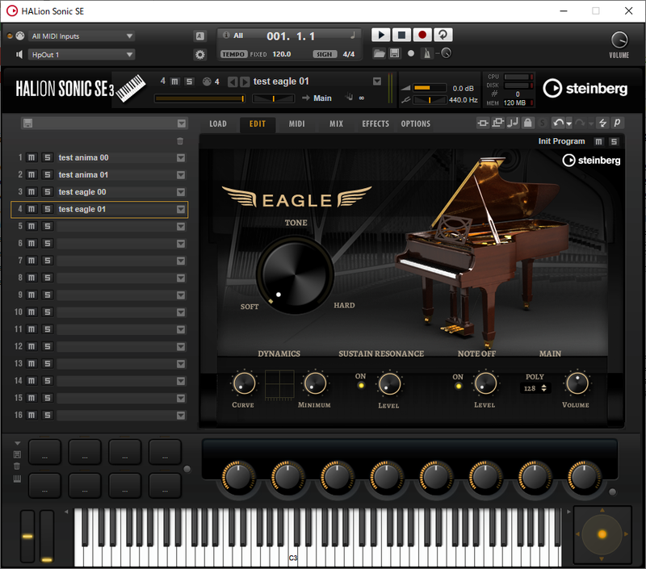Toggle Note Off ON indicator

point(458,387)
